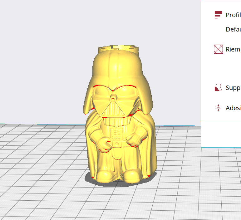Click the truncated 'Defau' profile value
This screenshot has height=220, width=241.
pyautogui.click(x=233, y=29)
